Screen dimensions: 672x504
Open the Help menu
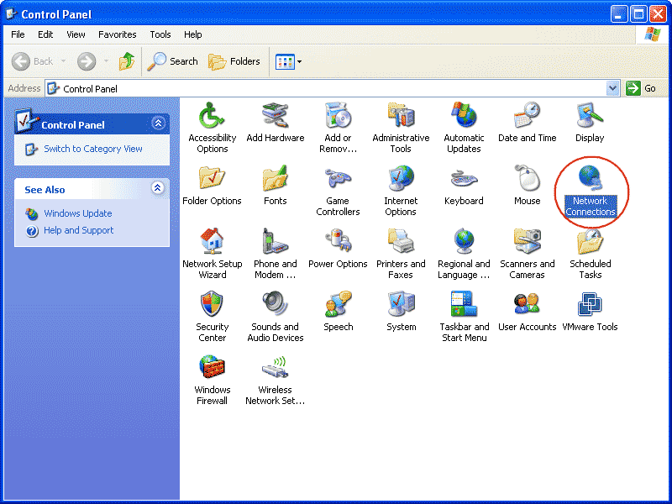point(193,34)
